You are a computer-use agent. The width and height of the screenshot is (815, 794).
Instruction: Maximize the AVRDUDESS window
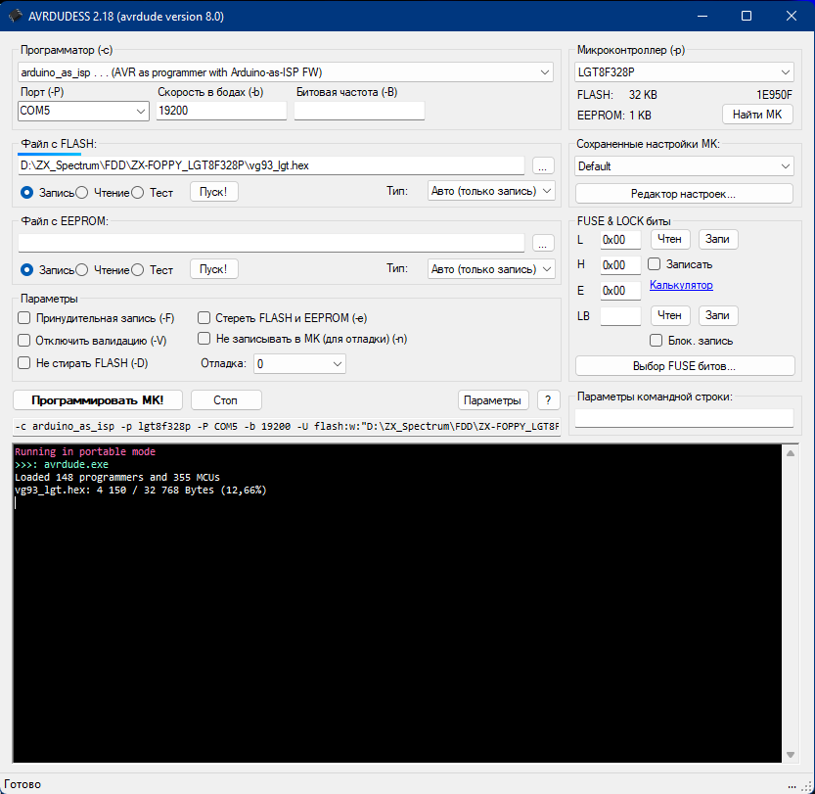pyautogui.click(x=747, y=16)
